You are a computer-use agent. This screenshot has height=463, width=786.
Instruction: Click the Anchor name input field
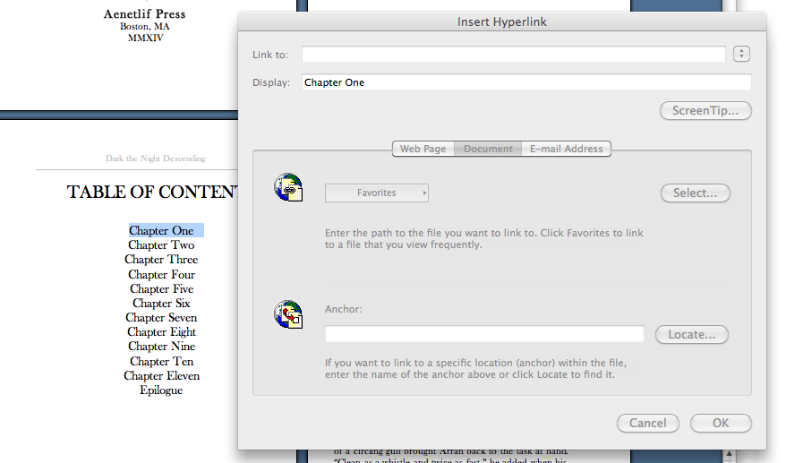483,334
